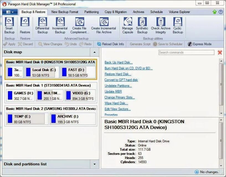Open the Schedule tab

point(156,12)
